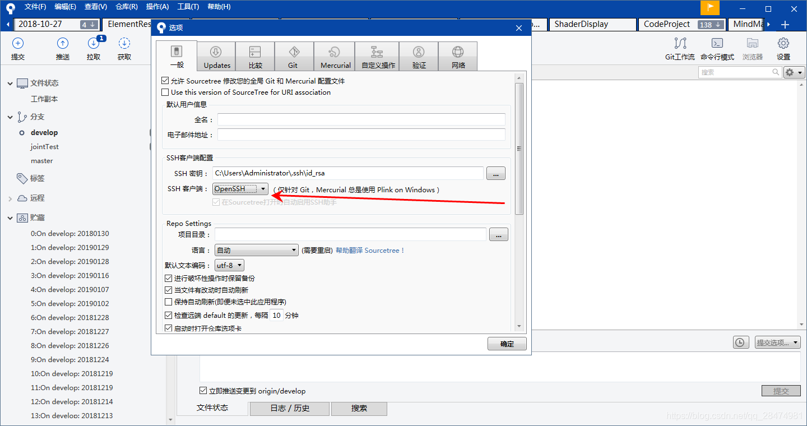Switch to the 比较 (Diff) options tab

[x=256, y=56]
